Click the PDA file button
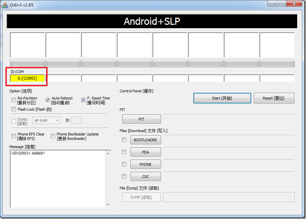This screenshot has height=219, width=306. click(146, 152)
